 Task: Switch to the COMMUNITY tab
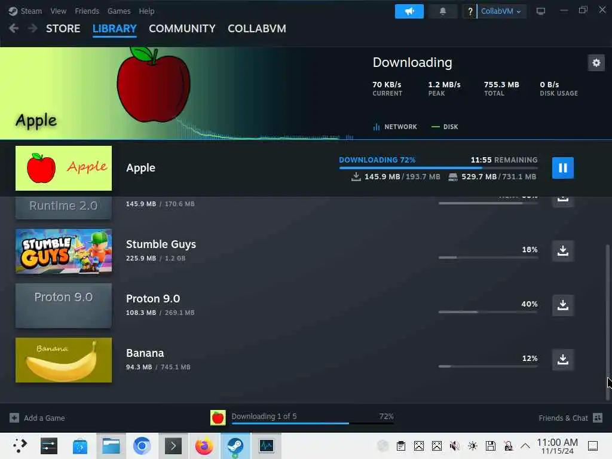pos(182,29)
